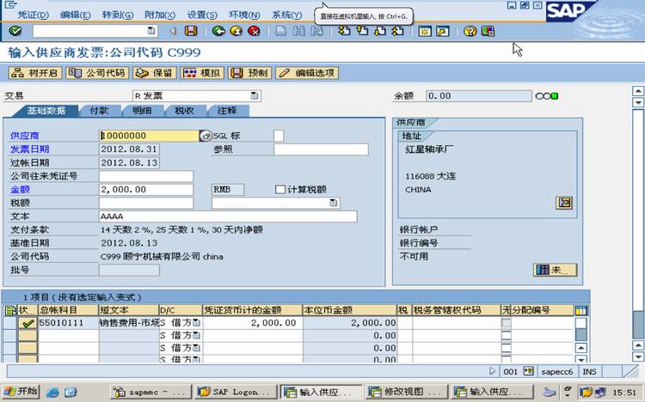Screen dimensions: 645x402
Task: Switch to the 税收 tab
Action: (184, 111)
